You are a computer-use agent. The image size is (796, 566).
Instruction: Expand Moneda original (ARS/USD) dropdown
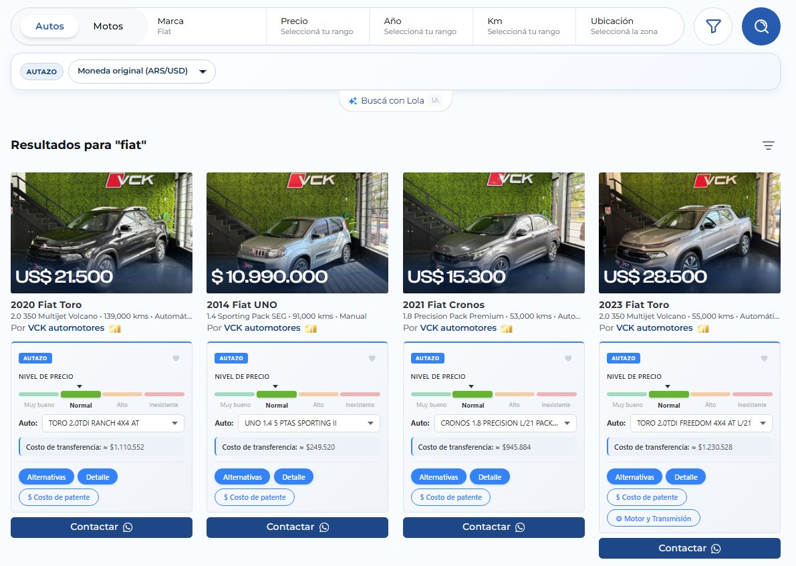[142, 72]
